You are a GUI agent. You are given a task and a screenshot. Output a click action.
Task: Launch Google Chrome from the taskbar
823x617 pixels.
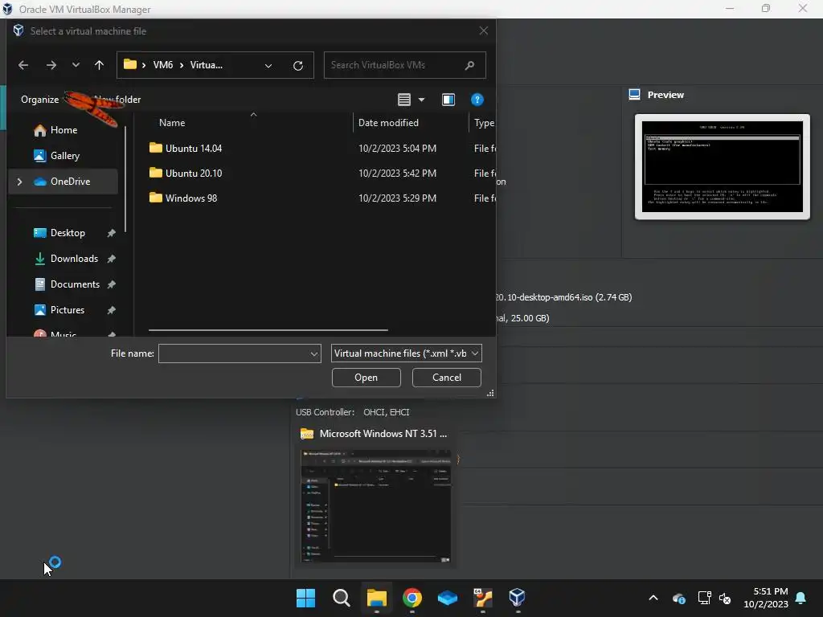pos(412,598)
